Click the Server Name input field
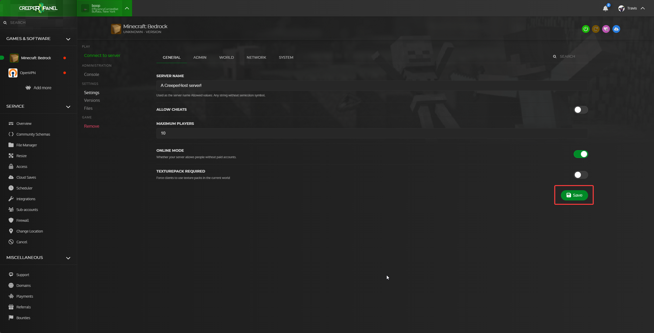 click(x=372, y=86)
